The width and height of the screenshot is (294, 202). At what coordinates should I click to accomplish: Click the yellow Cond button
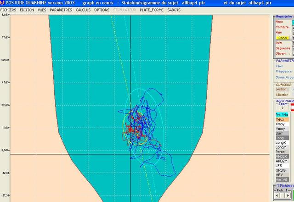point(282,38)
